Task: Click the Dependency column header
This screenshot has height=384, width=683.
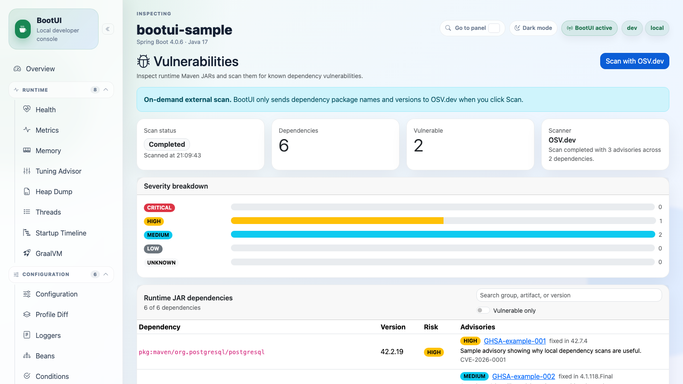Action: [159, 327]
